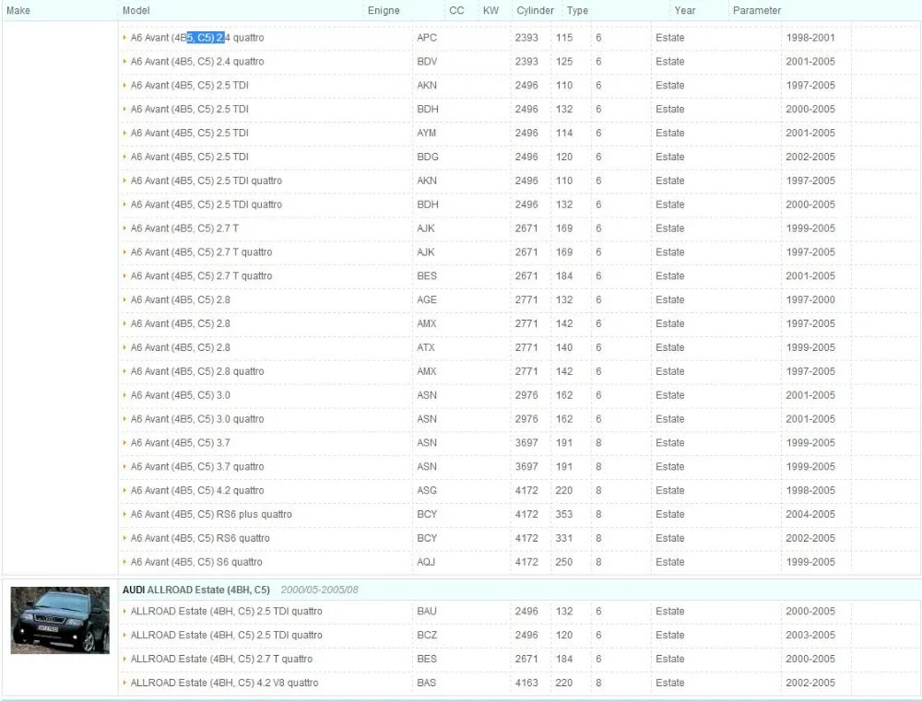922x701 pixels.
Task: Select A6 Avant 2.5 TDI row with engine BDG
Action: (x=189, y=157)
